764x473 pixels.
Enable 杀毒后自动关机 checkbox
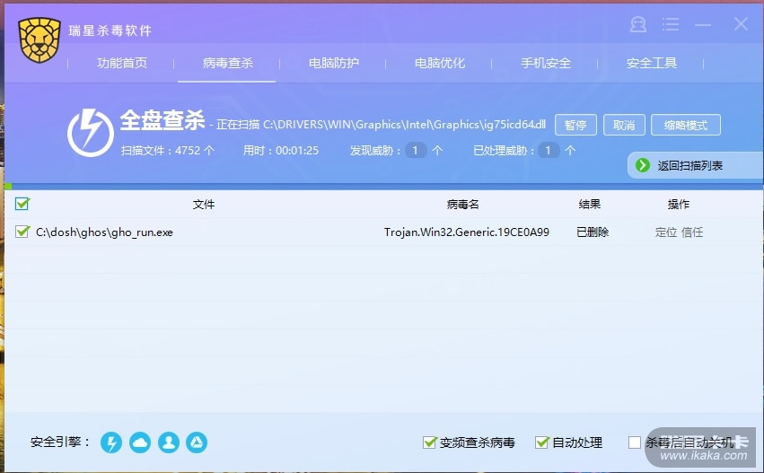pyautogui.click(x=635, y=442)
